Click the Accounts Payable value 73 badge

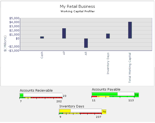pyautogui.click(x=137, y=95)
